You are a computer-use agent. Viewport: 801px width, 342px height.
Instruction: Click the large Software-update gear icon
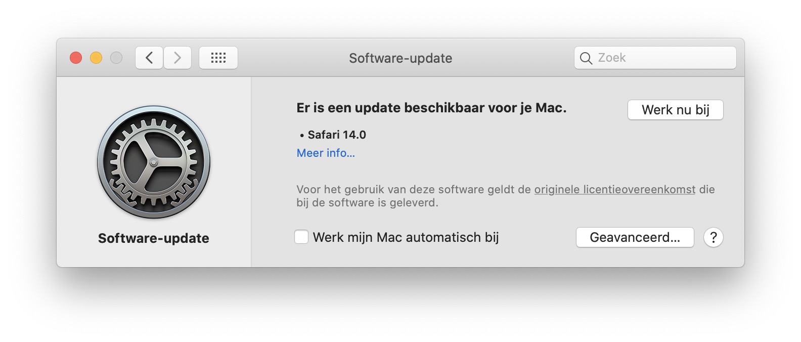click(154, 162)
